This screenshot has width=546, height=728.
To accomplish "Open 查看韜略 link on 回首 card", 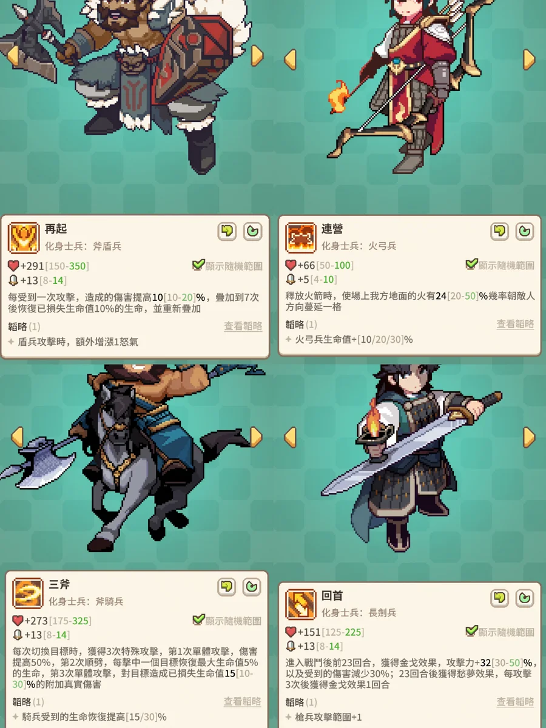I will coord(516,702).
